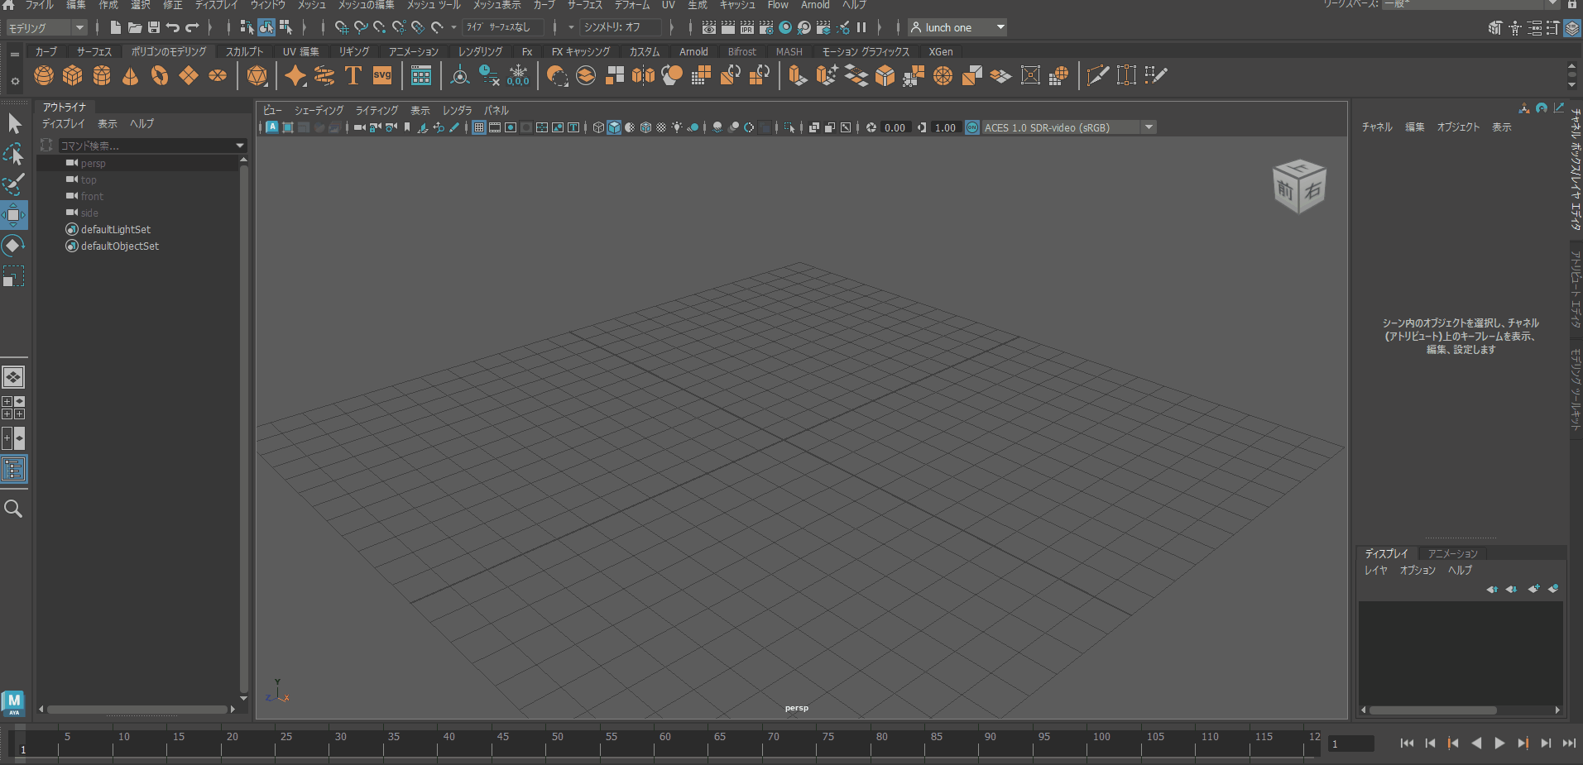Click frame 50 on the time slider
Viewport: 1583px width, 765px height.
[546, 747]
